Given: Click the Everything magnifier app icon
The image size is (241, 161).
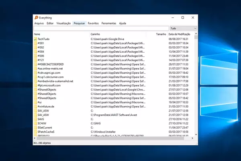Looking at the screenshot, I should [x=36, y=18].
